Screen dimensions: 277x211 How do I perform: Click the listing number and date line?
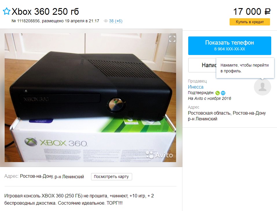click(x=55, y=21)
